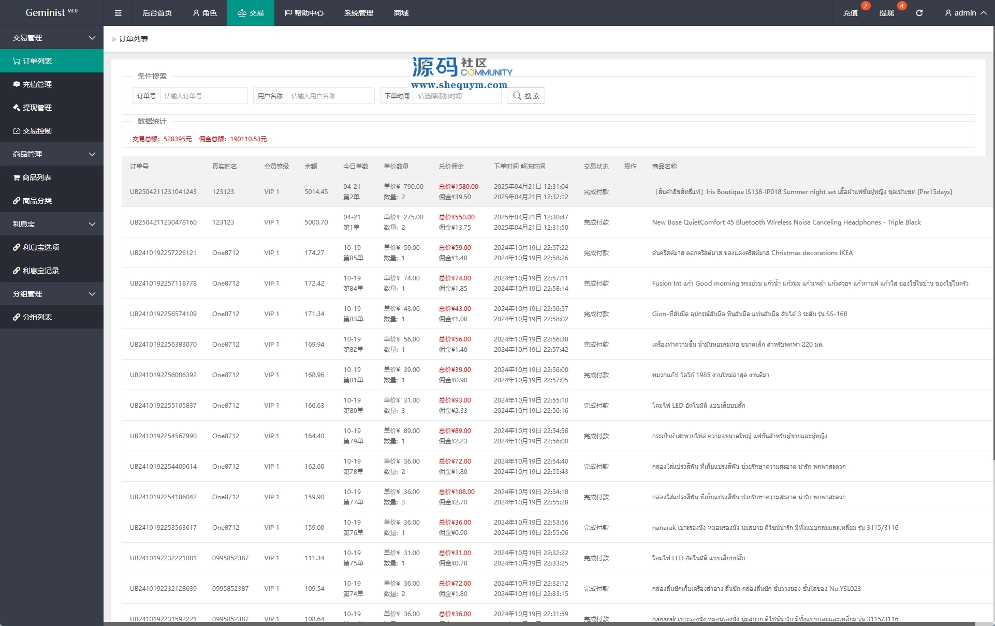Screen dimensions: 995x626
Task: Open the 帮助中心 top menu
Action: point(304,13)
